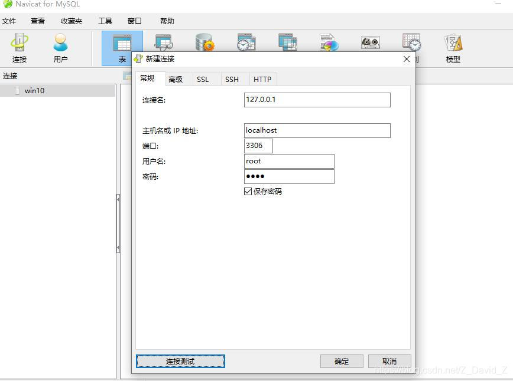Open the 窗口 window menu

(135, 21)
